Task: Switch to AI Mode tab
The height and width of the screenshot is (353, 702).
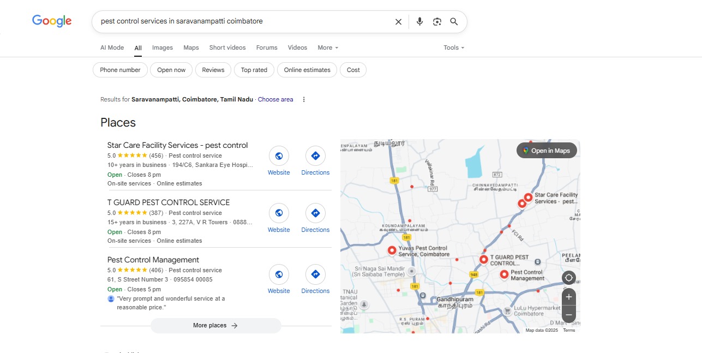Action: click(112, 47)
